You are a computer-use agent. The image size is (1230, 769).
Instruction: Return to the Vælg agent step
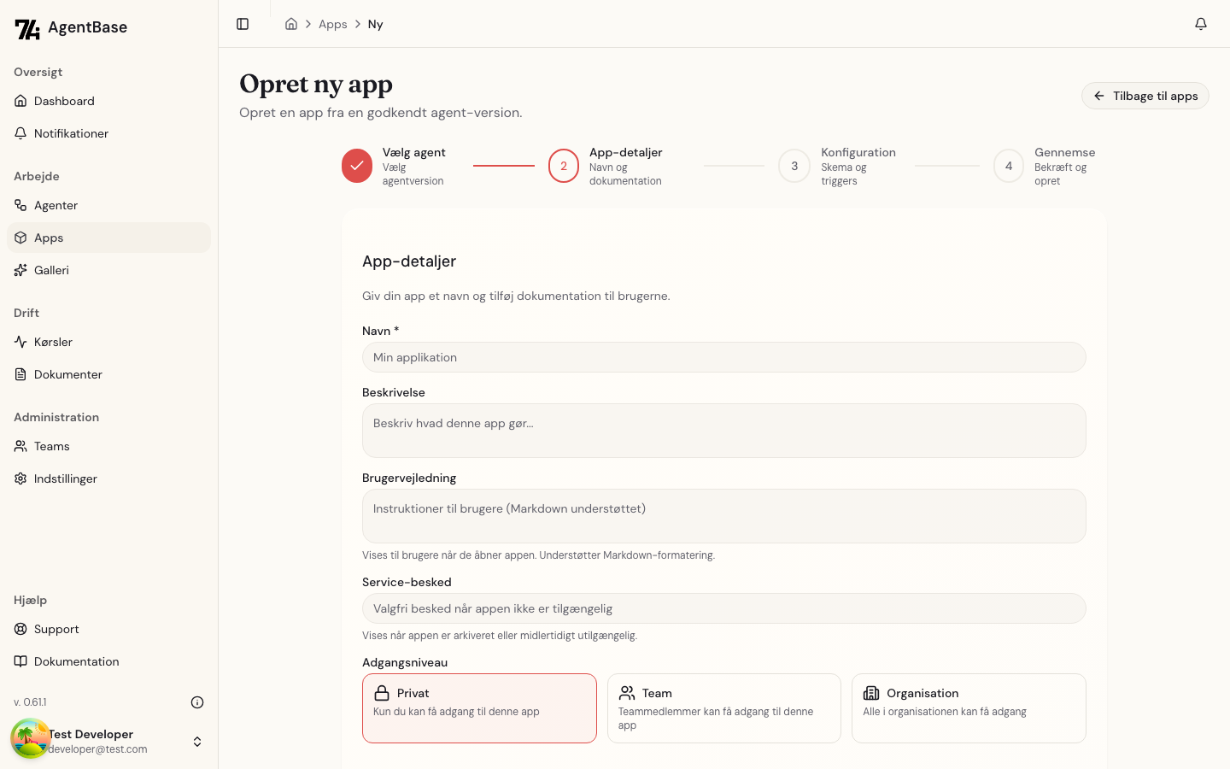[357, 166]
